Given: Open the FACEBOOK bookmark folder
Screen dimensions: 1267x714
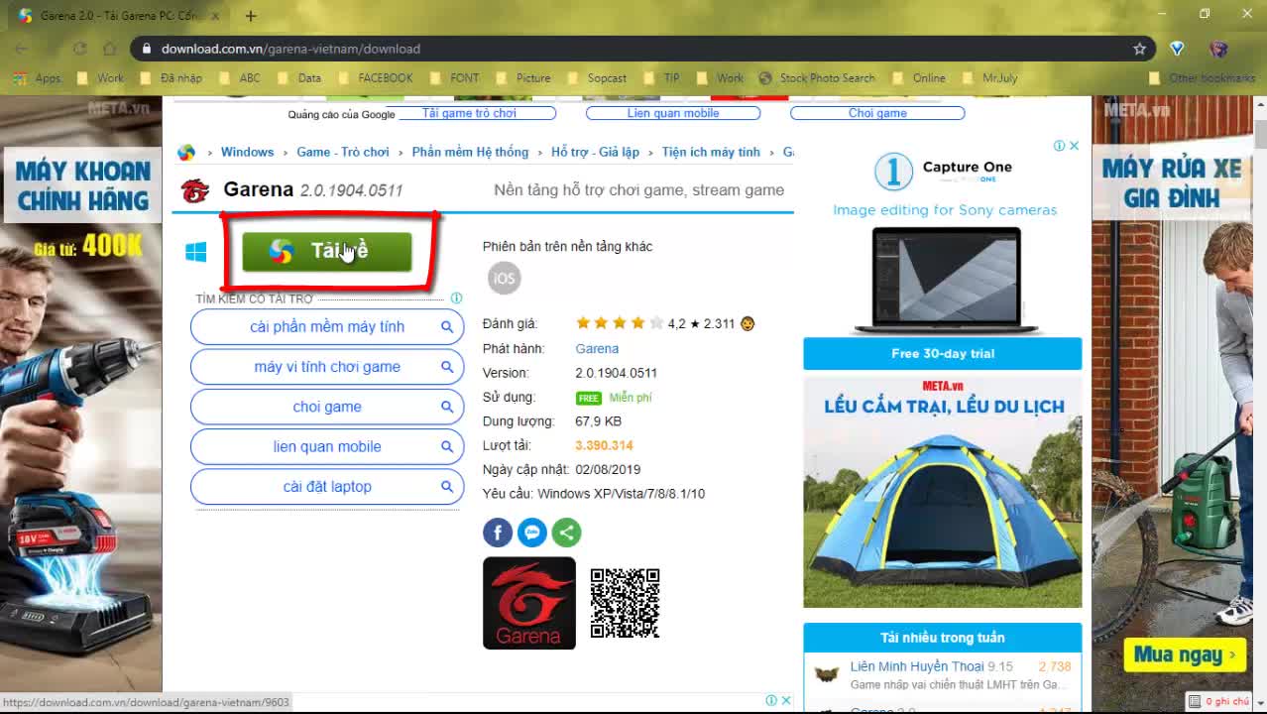Looking at the screenshot, I should tap(376, 78).
